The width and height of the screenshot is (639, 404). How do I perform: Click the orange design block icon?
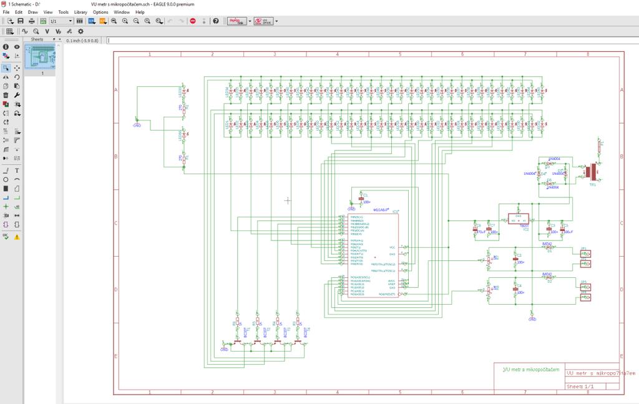tap(103, 21)
